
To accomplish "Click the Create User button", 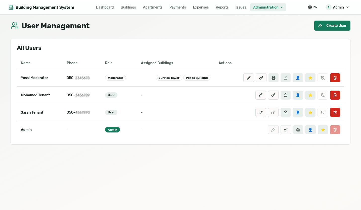I will 332,26.
